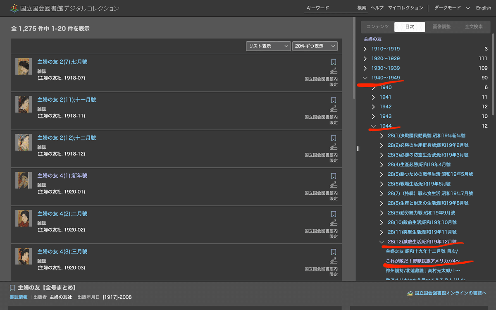The image size is (496, 310).
Task: Click the 書誌情報 link
Action: point(19,297)
